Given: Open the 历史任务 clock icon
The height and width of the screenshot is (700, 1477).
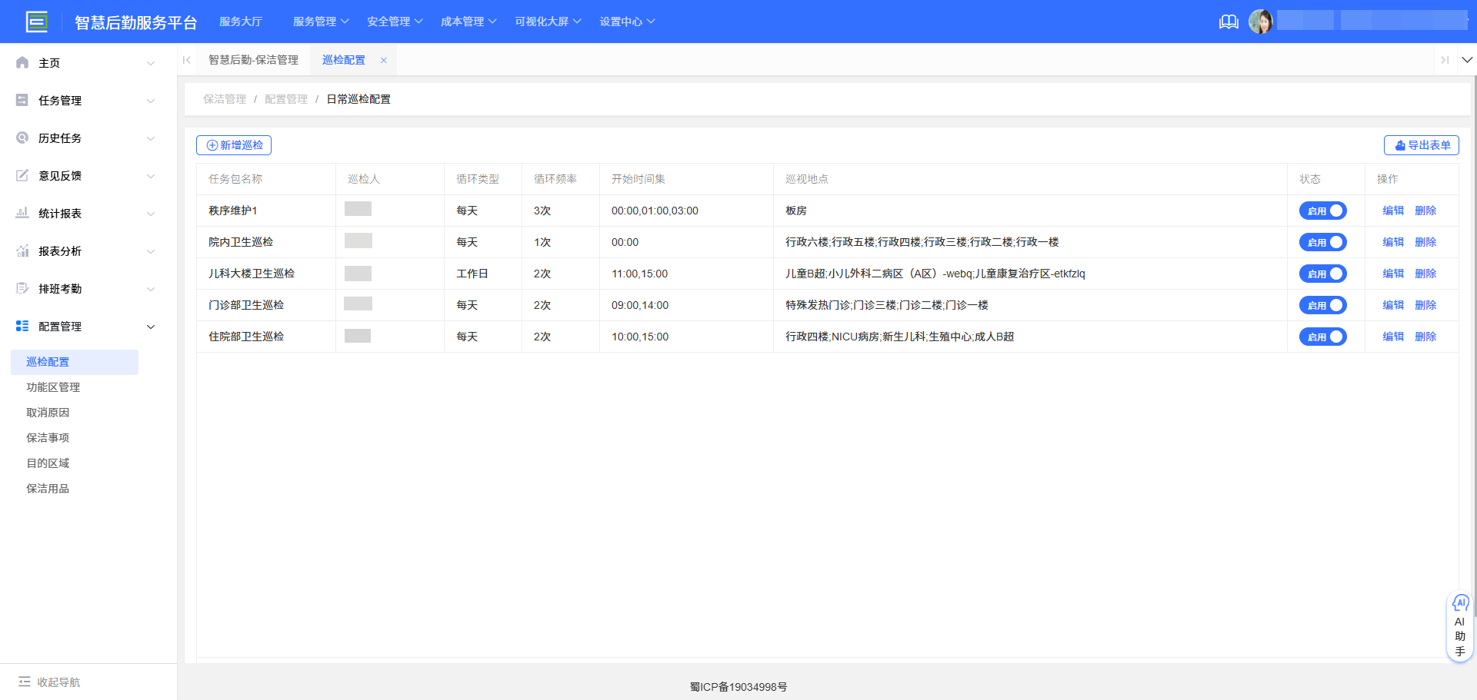Looking at the screenshot, I should [22, 138].
